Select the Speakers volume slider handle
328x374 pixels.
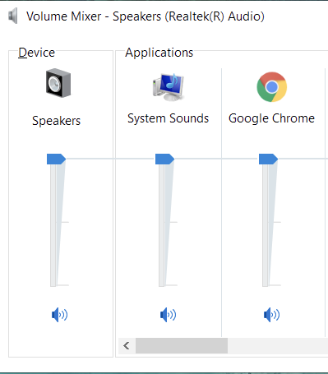56,159
